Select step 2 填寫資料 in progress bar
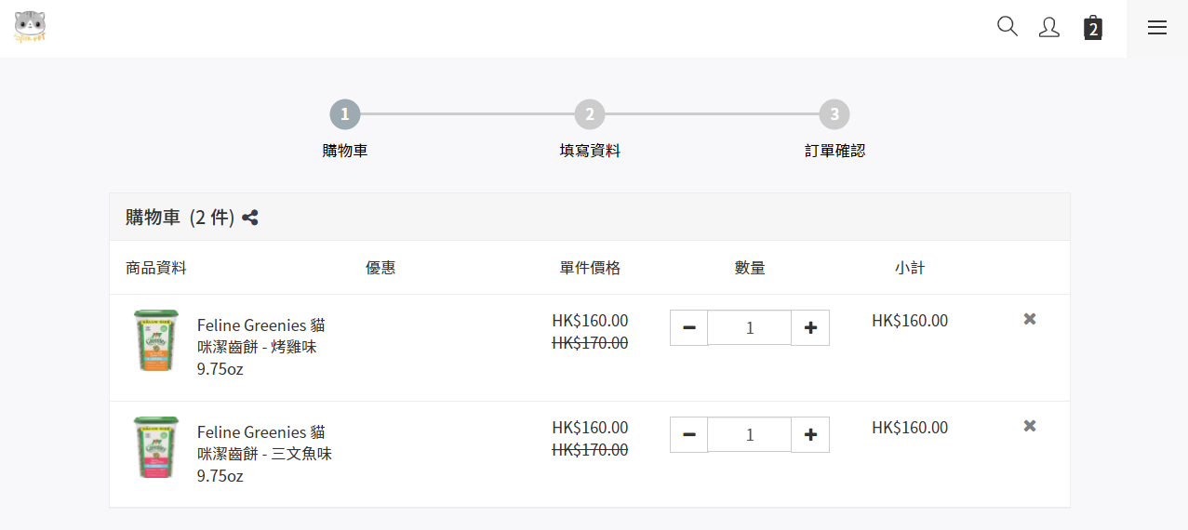The width and height of the screenshot is (1188, 530). coord(589,115)
